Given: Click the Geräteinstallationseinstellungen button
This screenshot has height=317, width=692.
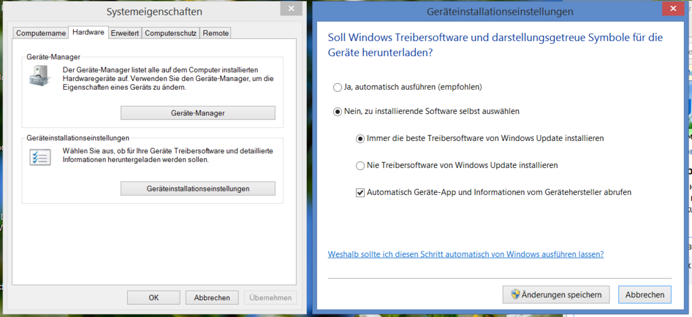Looking at the screenshot, I should click(x=198, y=188).
